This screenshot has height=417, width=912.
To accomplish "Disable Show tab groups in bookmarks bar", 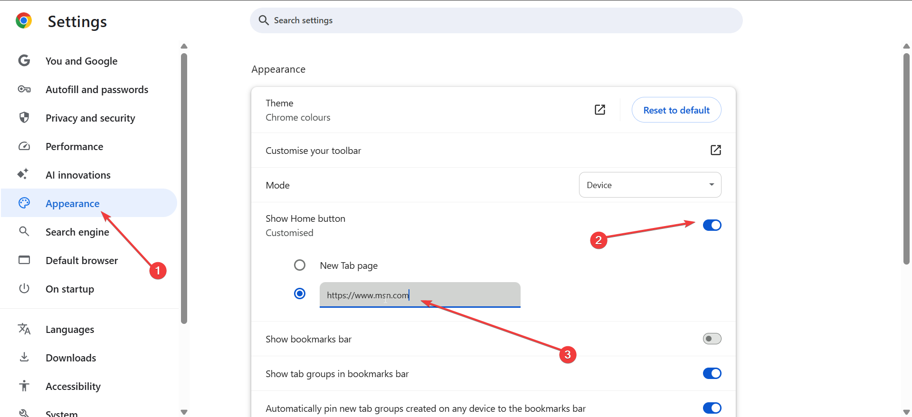I will (712, 373).
